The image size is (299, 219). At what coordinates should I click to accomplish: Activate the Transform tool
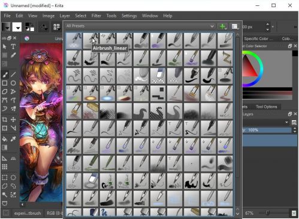tap(5, 128)
